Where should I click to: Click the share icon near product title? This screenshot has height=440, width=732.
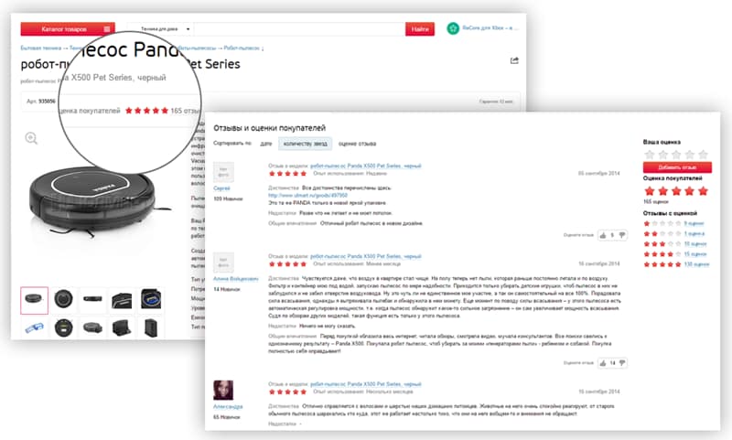(x=514, y=60)
